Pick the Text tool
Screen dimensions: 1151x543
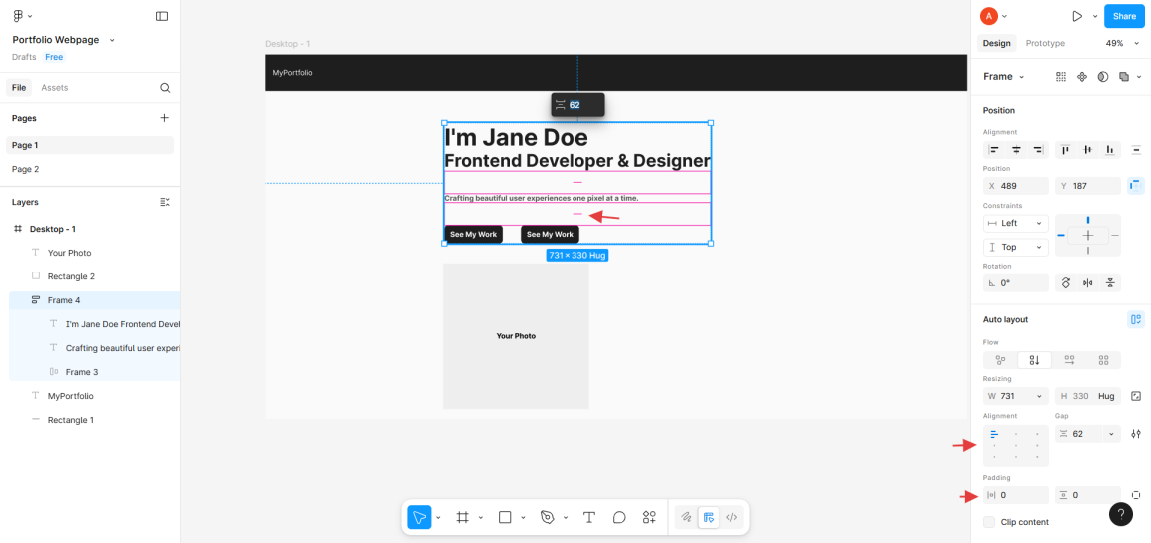(589, 517)
